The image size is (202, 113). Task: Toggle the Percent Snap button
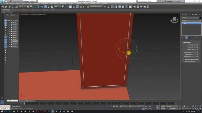point(81,7)
